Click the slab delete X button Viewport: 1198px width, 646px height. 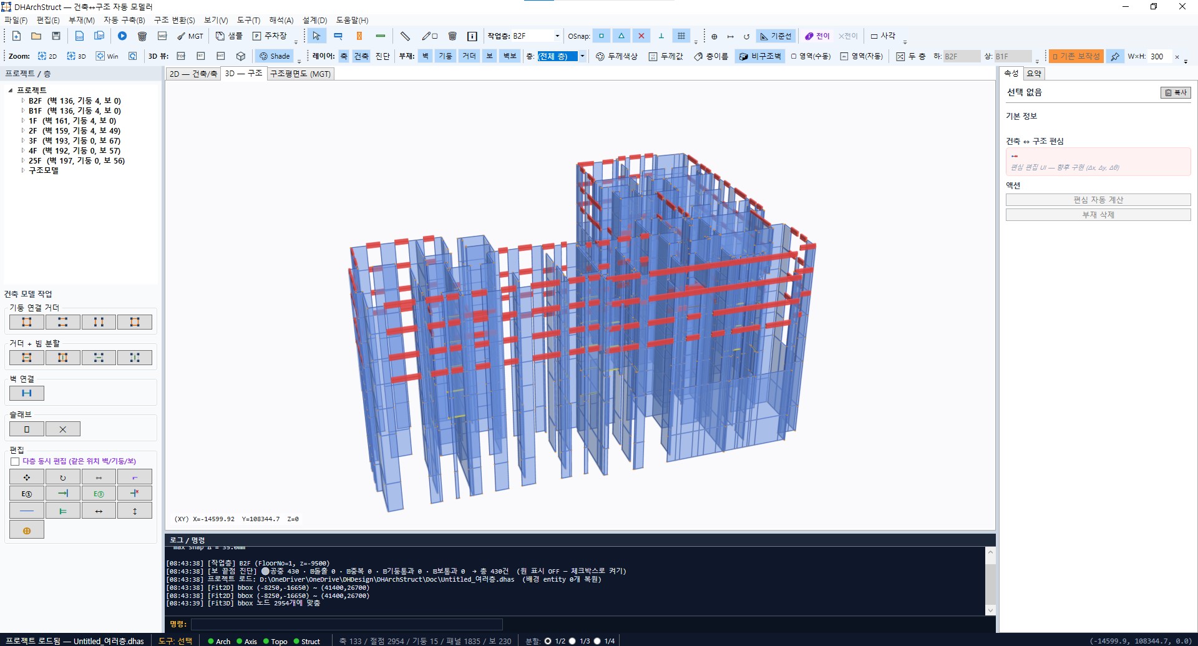tap(63, 429)
